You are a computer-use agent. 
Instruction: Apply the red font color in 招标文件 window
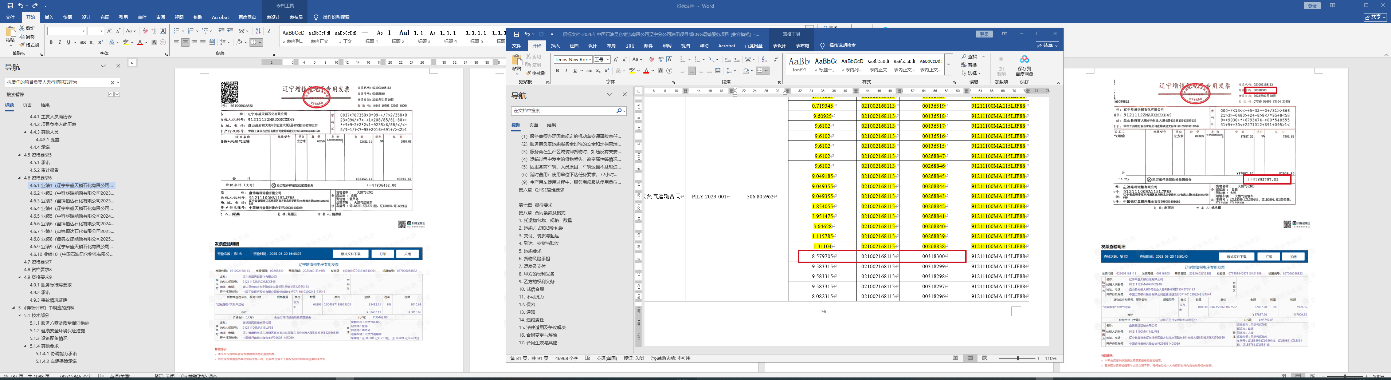(646, 71)
